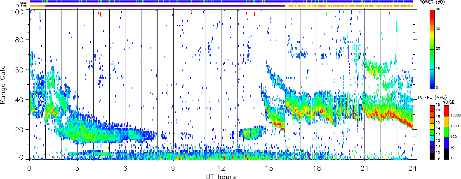The image size is (461, 179).
Task: Click x-axis tick label "9" UT hours
Action: click(x=173, y=168)
